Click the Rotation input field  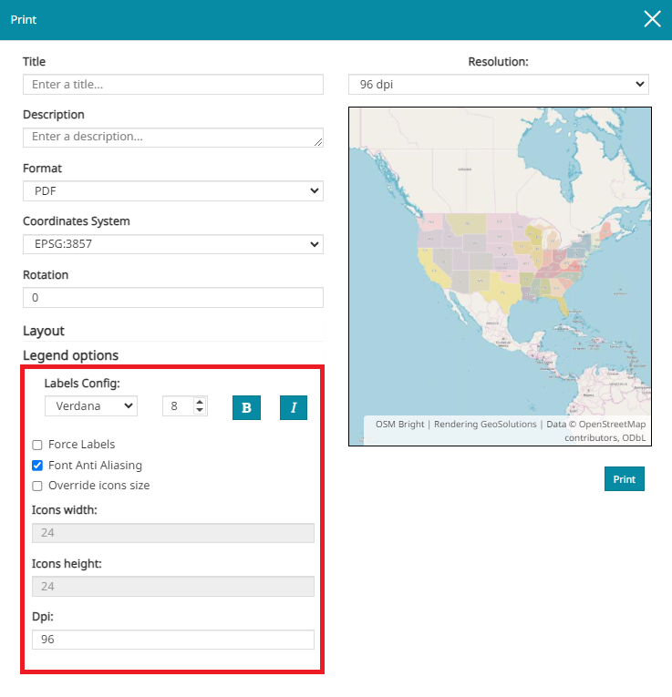coord(172,298)
